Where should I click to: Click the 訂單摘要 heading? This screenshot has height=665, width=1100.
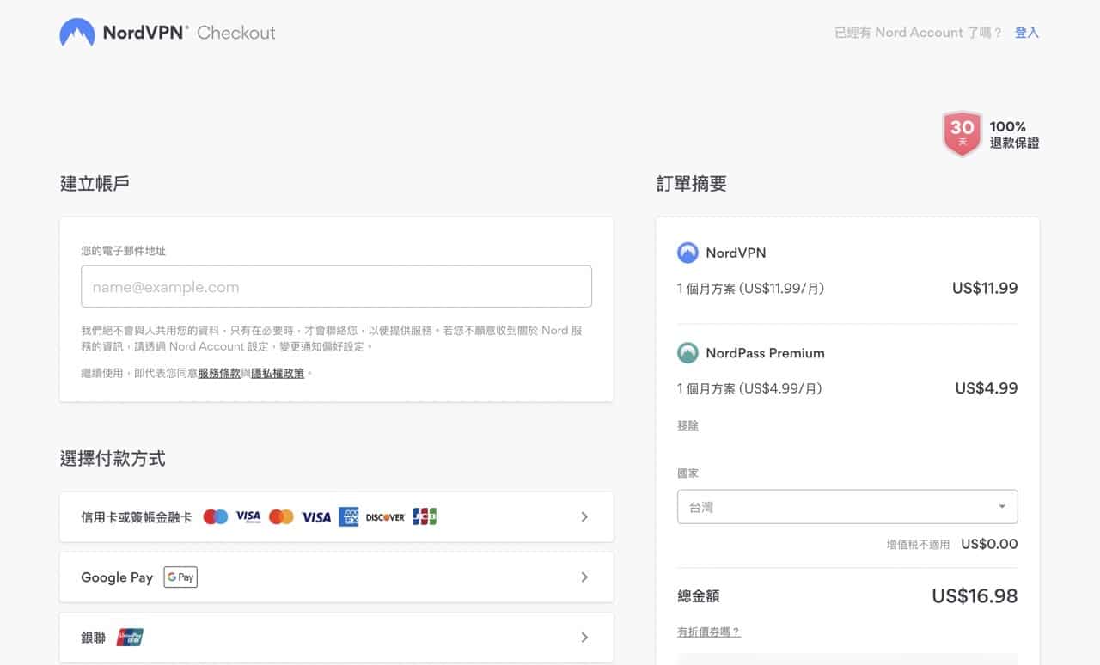click(692, 183)
